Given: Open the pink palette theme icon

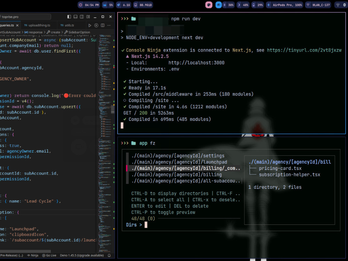Looking at the screenshot, I should pos(208,5).
